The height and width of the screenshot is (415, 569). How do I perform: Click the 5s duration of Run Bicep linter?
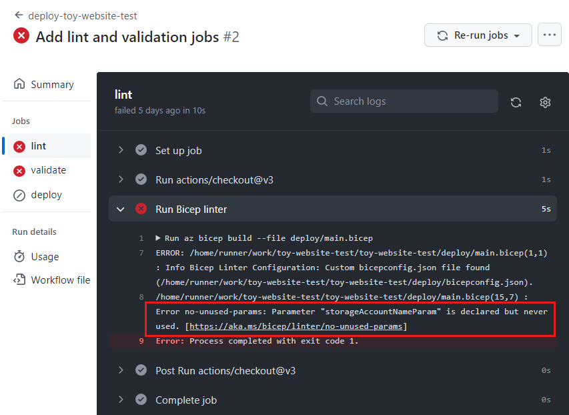(x=546, y=209)
